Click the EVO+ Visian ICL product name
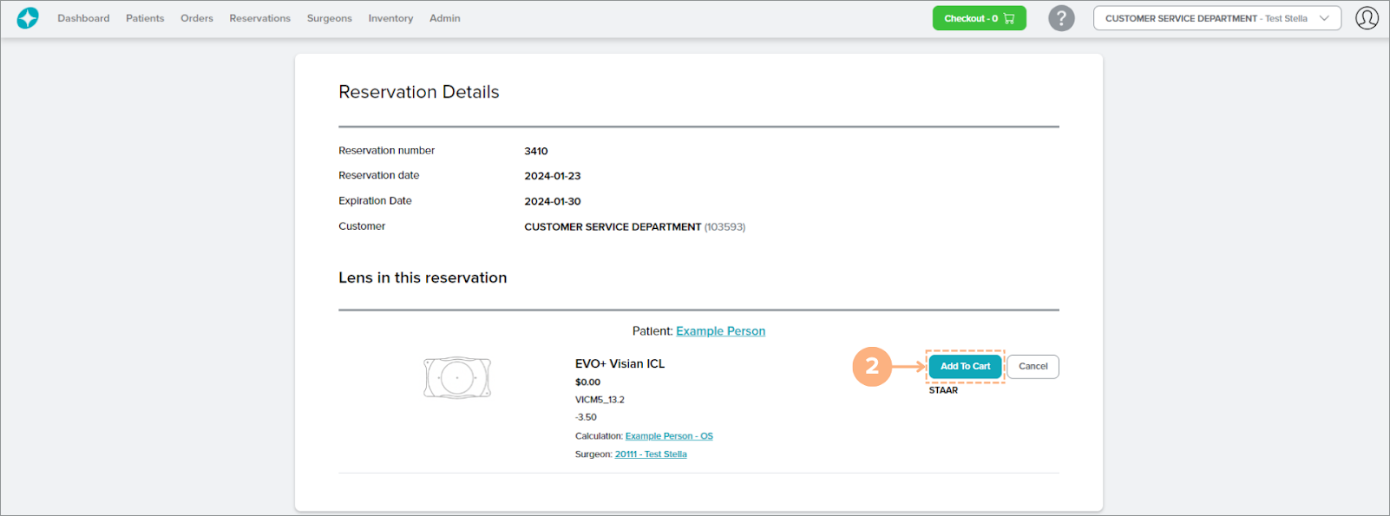The width and height of the screenshot is (1390, 516). click(x=620, y=364)
